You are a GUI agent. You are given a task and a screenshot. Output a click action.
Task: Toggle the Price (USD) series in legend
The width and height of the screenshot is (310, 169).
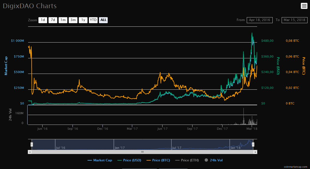click(x=129, y=160)
